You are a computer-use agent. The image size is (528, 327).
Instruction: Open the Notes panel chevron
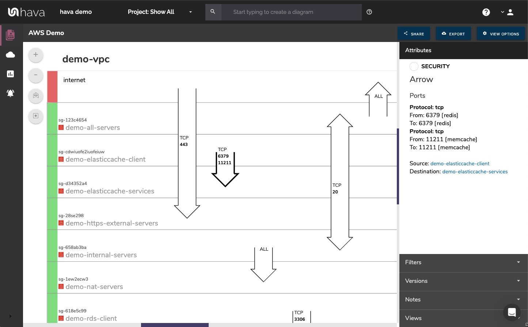click(518, 299)
